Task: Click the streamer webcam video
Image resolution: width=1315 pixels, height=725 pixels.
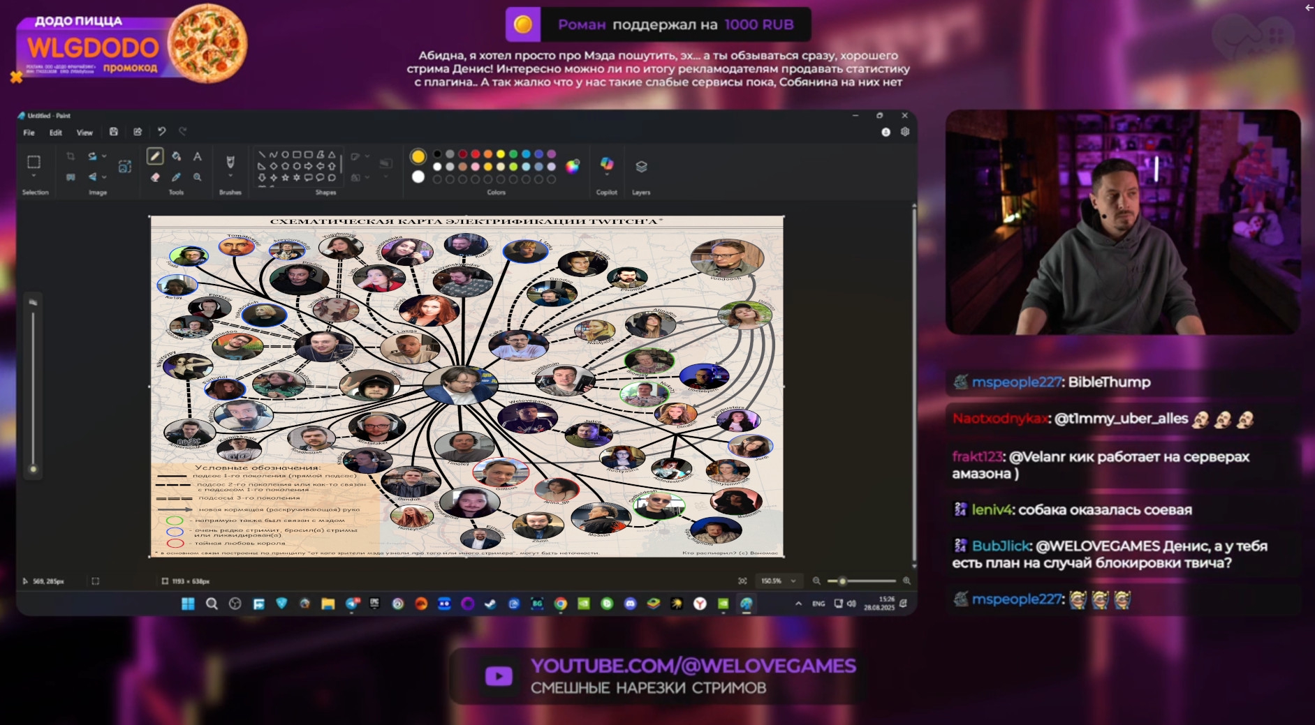Action: point(1122,222)
